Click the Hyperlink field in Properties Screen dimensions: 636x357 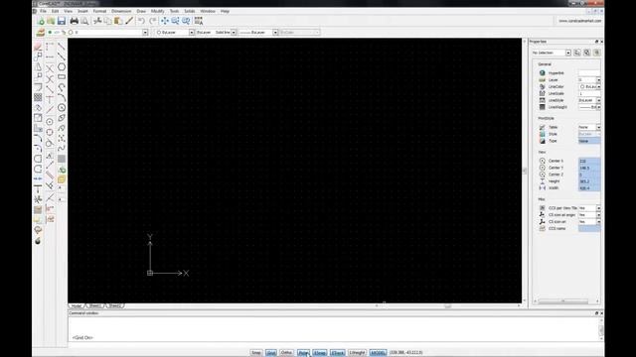[589, 73]
